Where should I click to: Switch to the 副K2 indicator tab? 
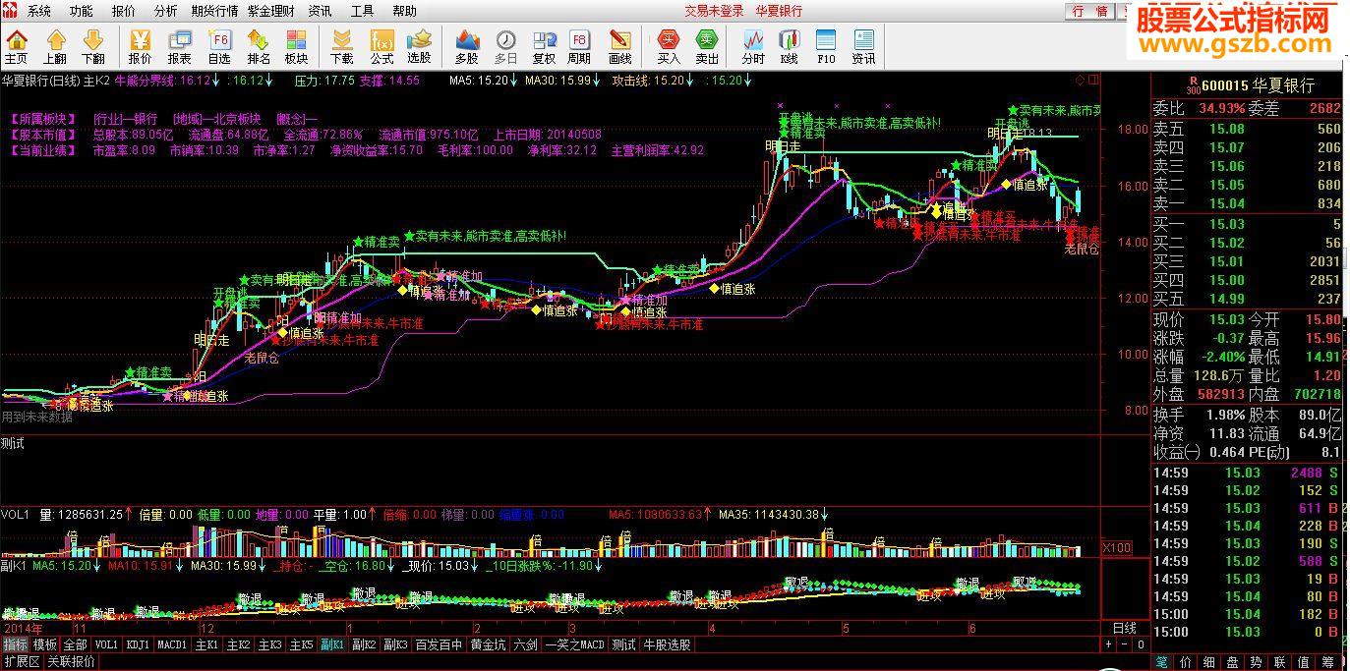[365, 645]
